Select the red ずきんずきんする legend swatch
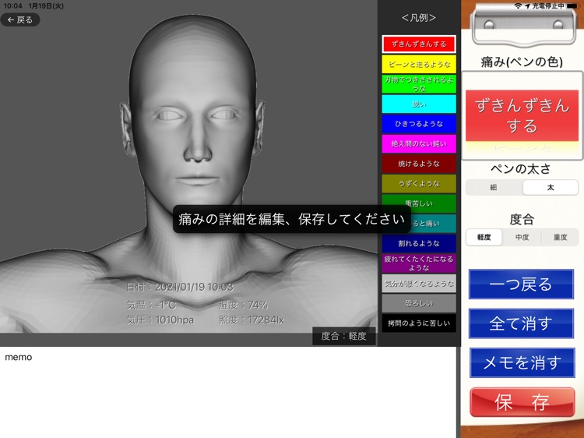Image resolution: width=584 pixels, height=438 pixels. click(x=419, y=44)
